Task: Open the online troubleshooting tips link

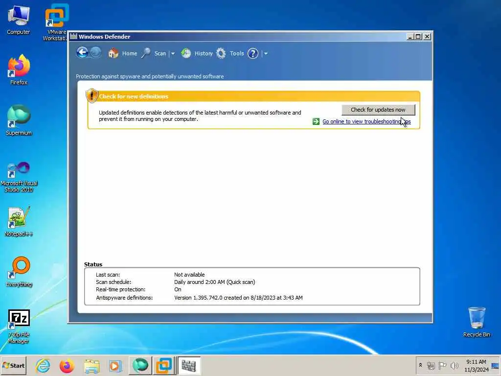Action: point(366,121)
